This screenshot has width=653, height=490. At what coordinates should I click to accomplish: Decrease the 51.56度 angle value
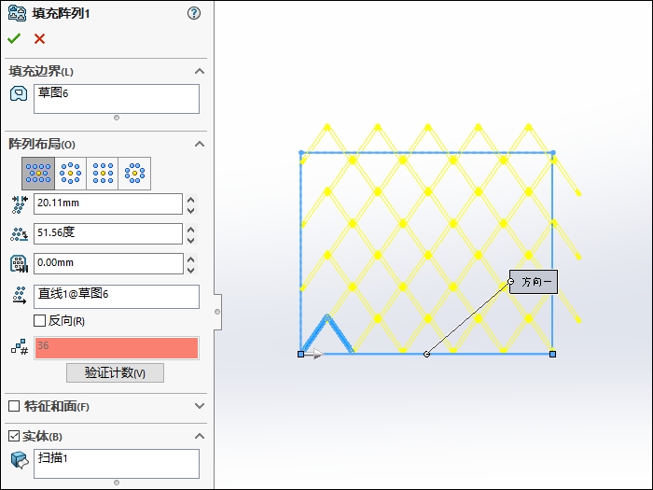pos(190,240)
